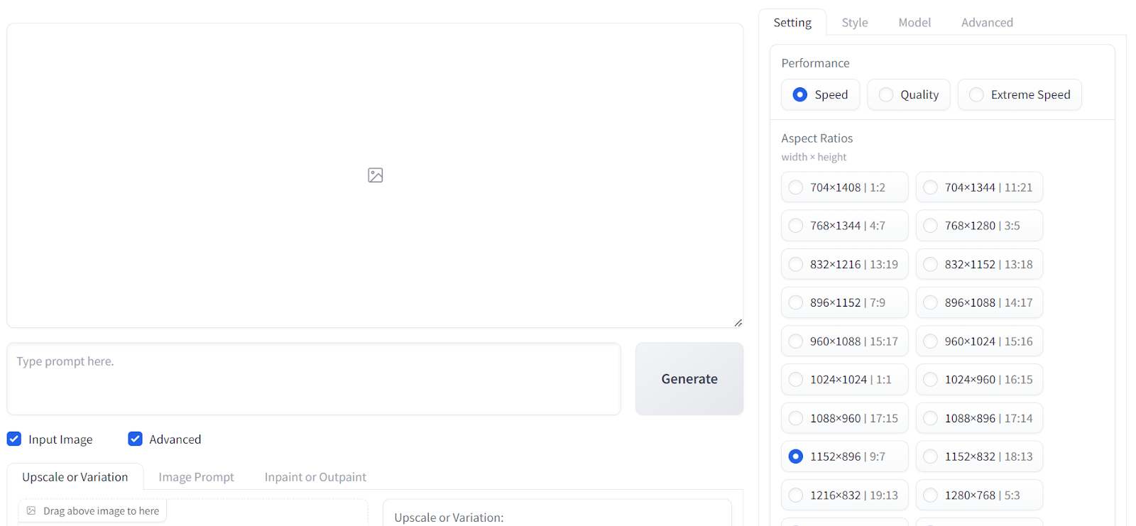Click the preview resize handle corner

point(738,323)
